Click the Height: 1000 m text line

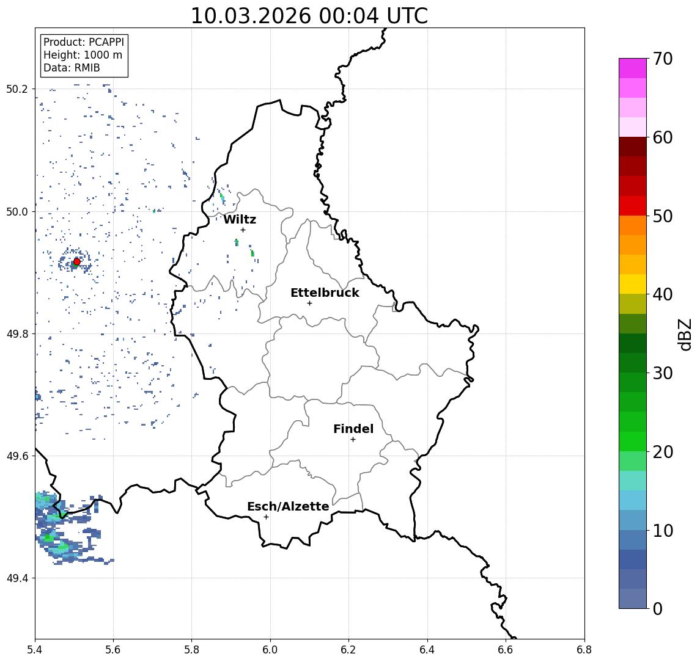coord(83,55)
